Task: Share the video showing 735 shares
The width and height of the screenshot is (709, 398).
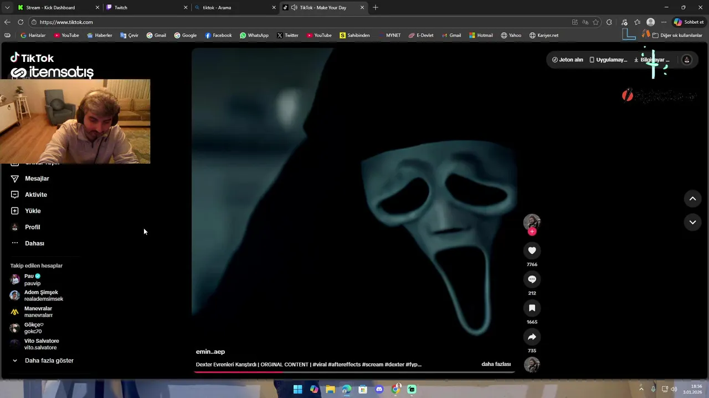Action: 532,337
